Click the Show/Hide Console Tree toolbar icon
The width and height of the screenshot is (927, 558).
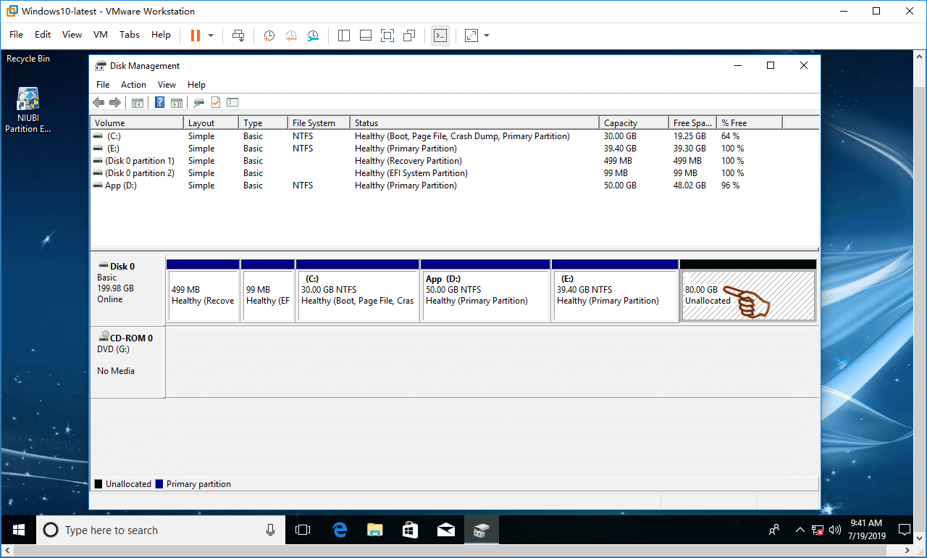click(137, 103)
